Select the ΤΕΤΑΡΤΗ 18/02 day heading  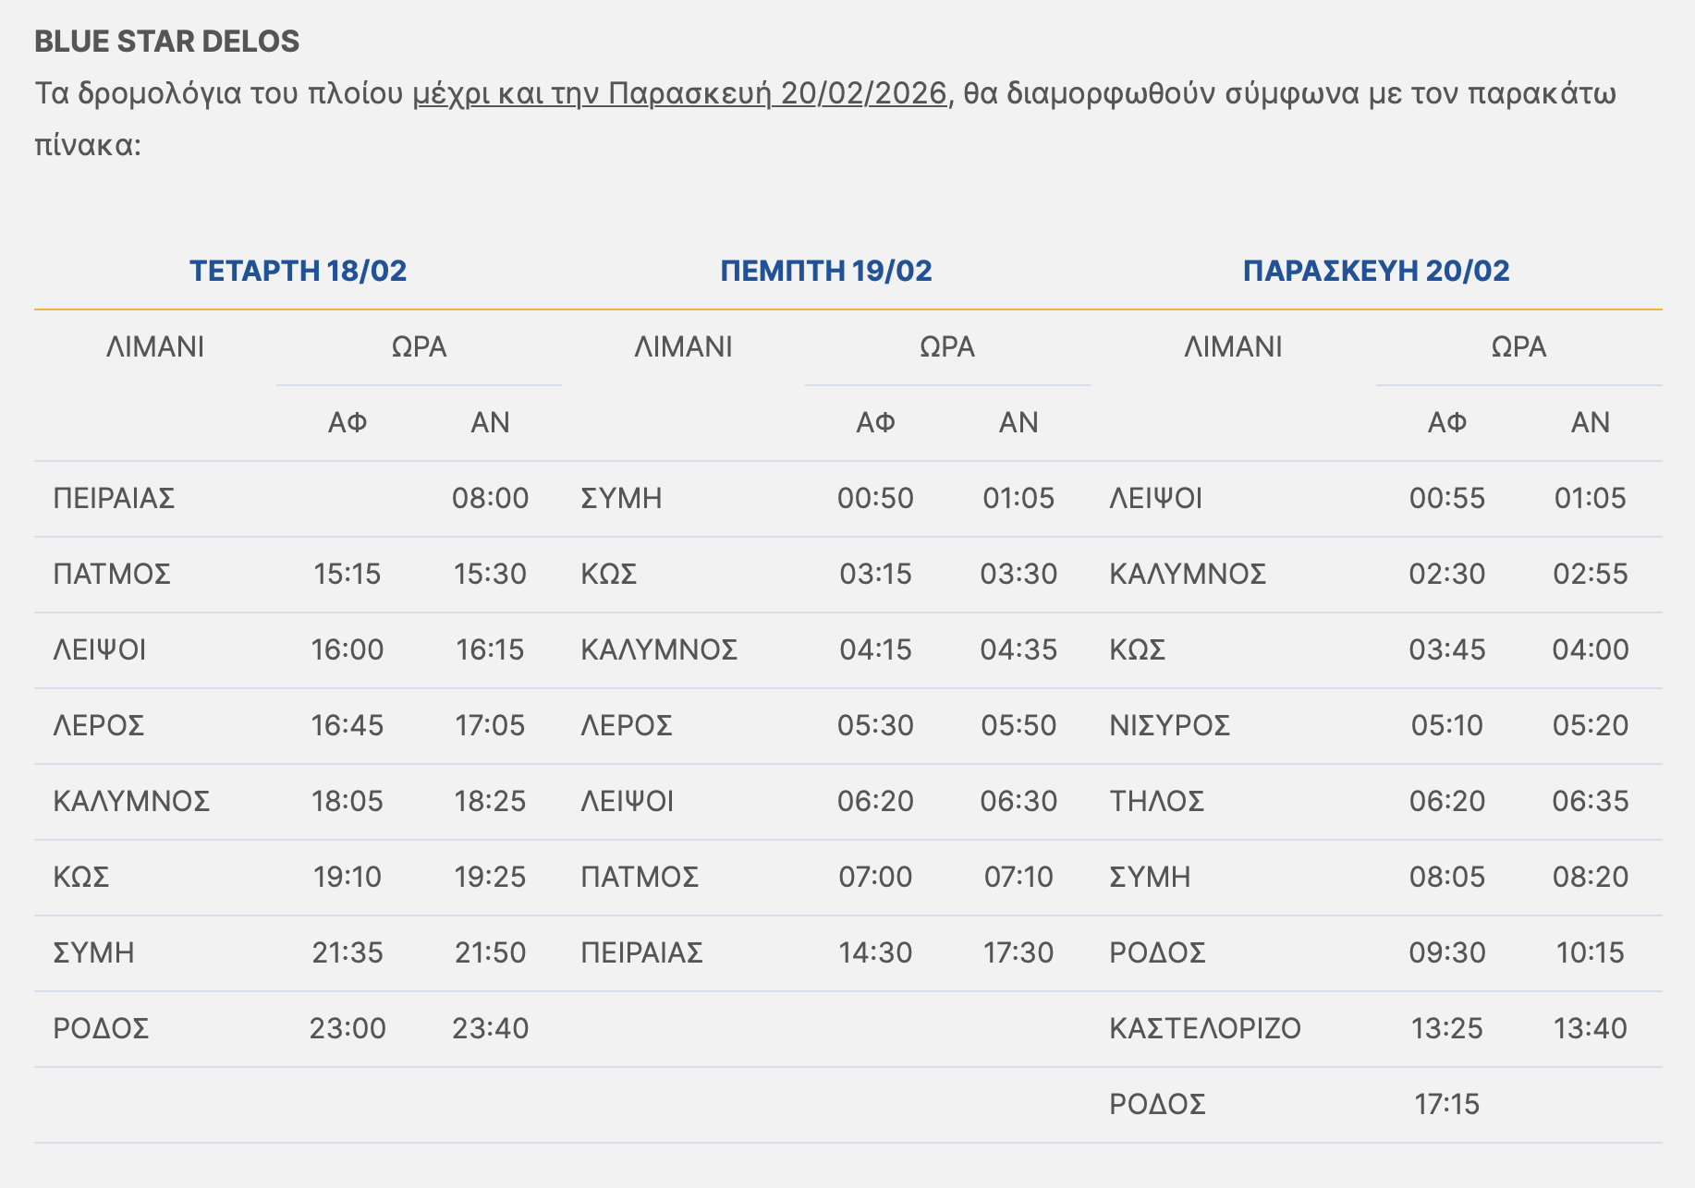[x=298, y=271]
